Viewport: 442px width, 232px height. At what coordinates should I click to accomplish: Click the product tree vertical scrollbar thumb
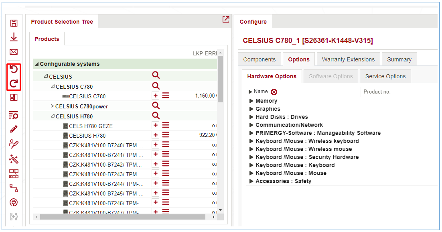point(221,79)
